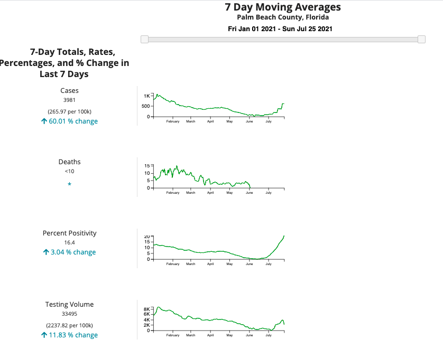
Task: Grab the left handle of the date range slider
Action: click(145, 40)
